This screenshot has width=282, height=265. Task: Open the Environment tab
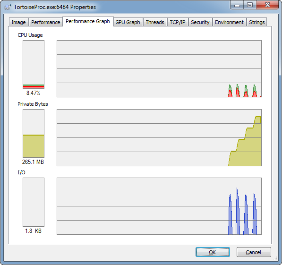point(229,22)
